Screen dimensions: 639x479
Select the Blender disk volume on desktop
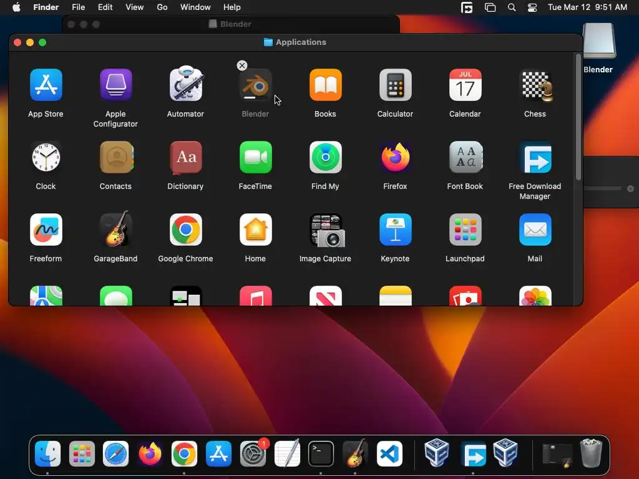coord(598,41)
